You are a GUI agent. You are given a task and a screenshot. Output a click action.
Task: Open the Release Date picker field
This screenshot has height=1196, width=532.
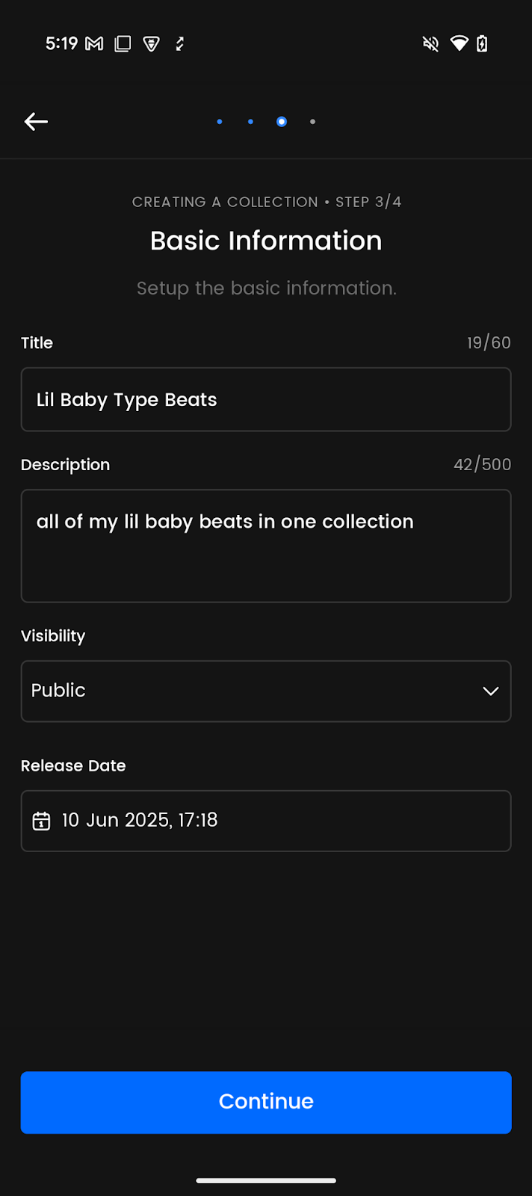[x=266, y=821]
